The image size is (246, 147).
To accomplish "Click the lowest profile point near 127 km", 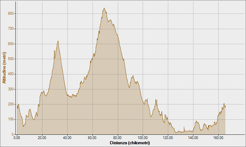I will coord(176,133).
